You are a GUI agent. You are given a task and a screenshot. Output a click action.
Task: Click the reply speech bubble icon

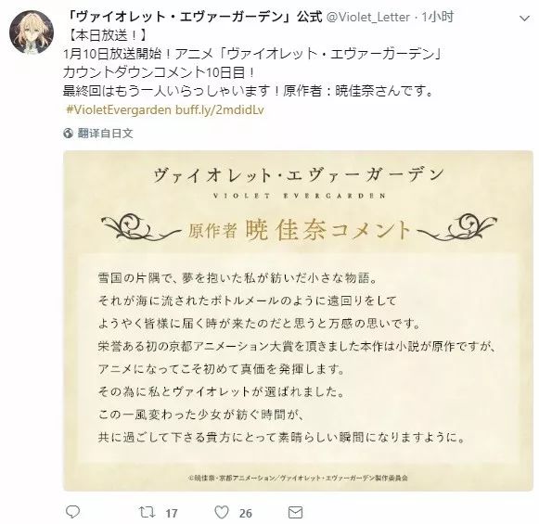point(72,512)
